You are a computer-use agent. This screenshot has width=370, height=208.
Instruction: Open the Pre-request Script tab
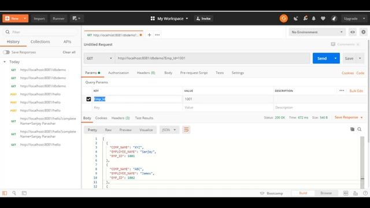pos(194,73)
